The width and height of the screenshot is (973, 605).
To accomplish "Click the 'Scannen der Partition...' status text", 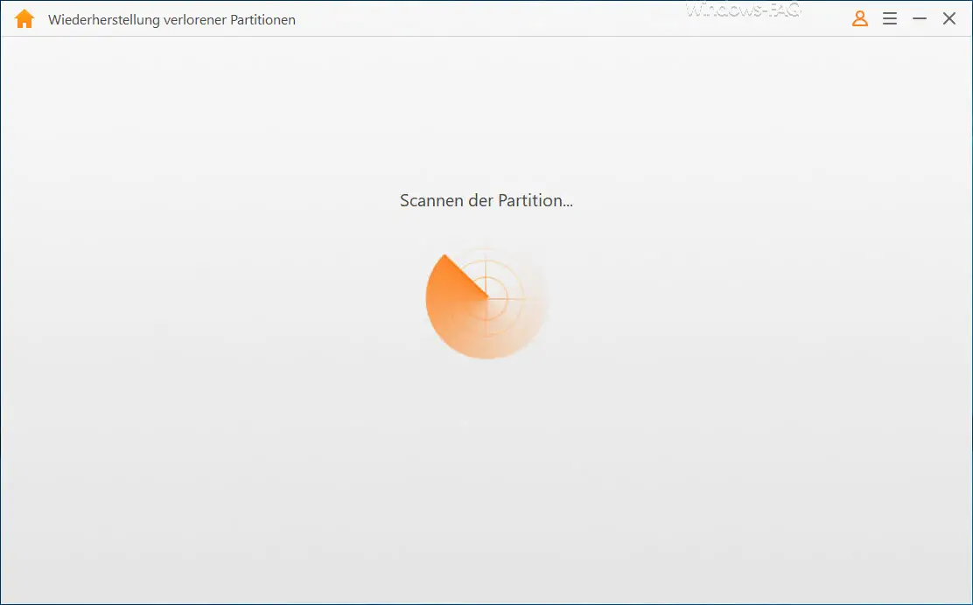I will 486,200.
